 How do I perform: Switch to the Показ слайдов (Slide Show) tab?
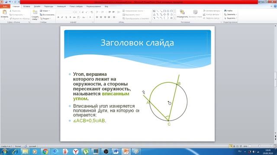pyautogui.click(x=76, y=6)
